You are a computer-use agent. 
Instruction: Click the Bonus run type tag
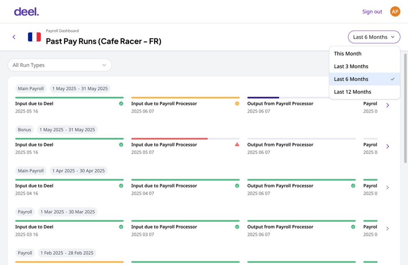pos(24,130)
